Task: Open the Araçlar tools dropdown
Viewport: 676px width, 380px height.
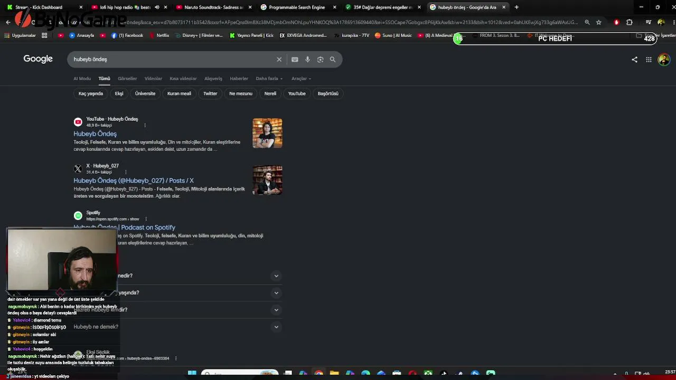Action: (302, 79)
